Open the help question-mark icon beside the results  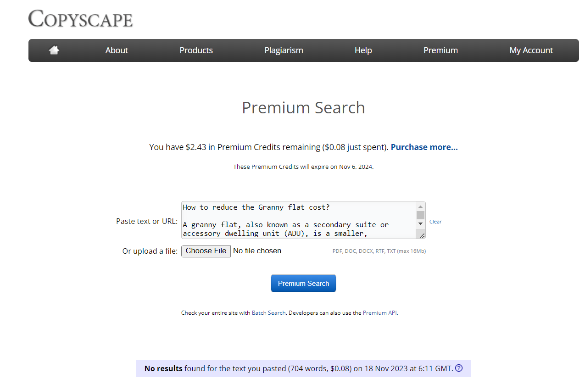click(458, 368)
